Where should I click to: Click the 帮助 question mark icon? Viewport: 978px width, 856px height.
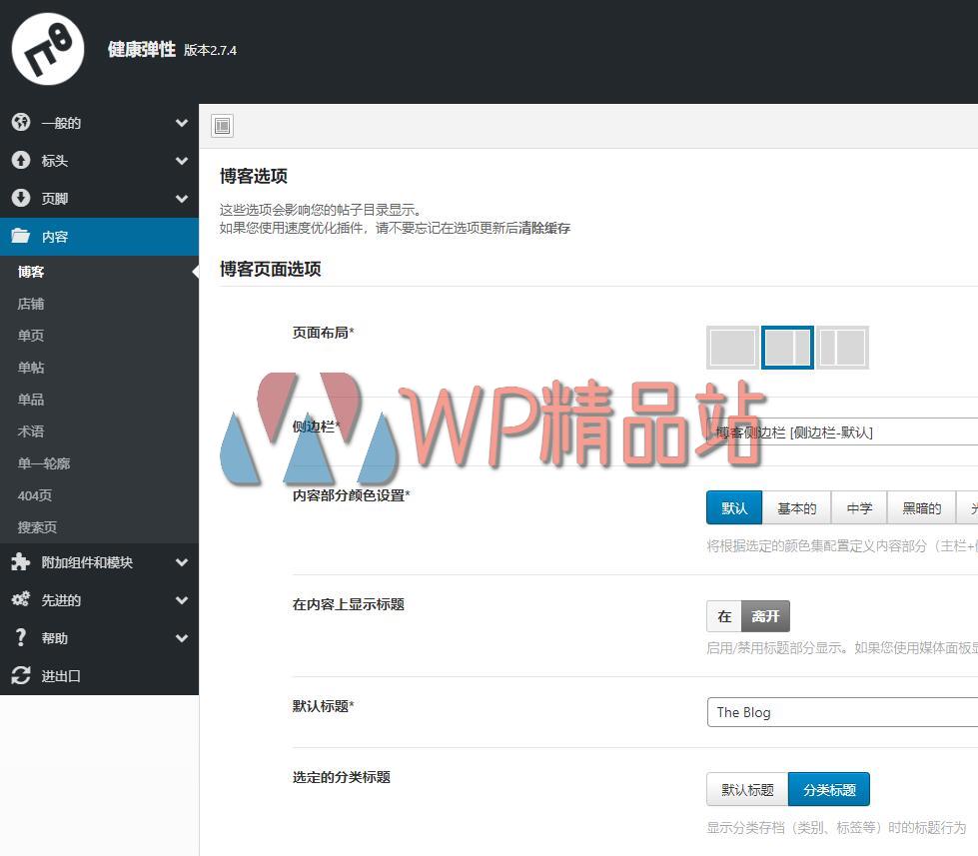click(22, 638)
